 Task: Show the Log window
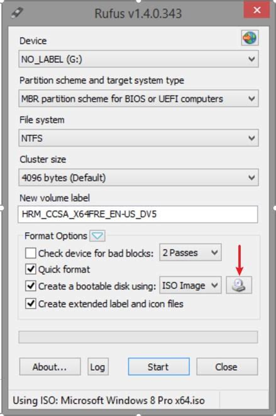click(x=98, y=366)
